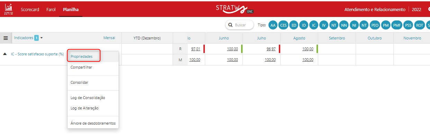430x134 pixels.
Task: Toggle the IC type filter
Action: pos(314,25)
